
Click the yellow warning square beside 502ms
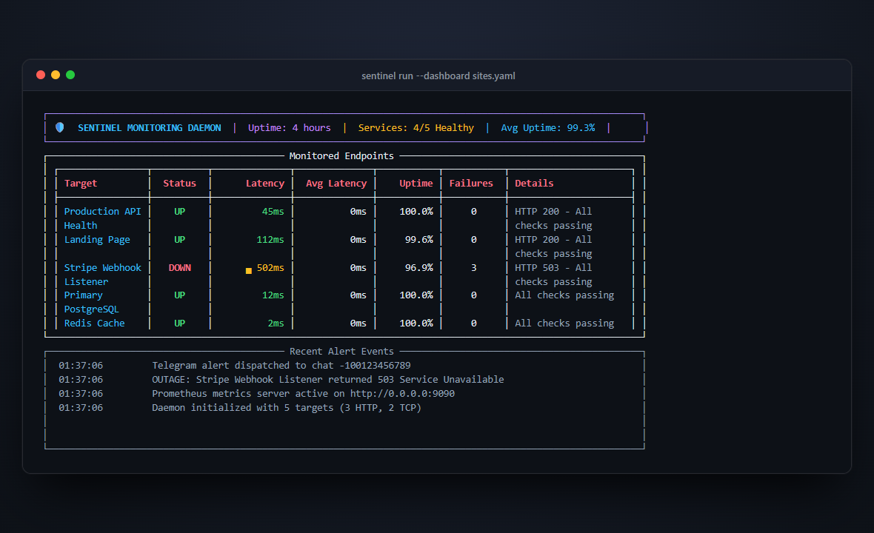pos(249,271)
